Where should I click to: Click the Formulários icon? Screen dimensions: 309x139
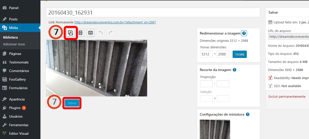pos(5,88)
